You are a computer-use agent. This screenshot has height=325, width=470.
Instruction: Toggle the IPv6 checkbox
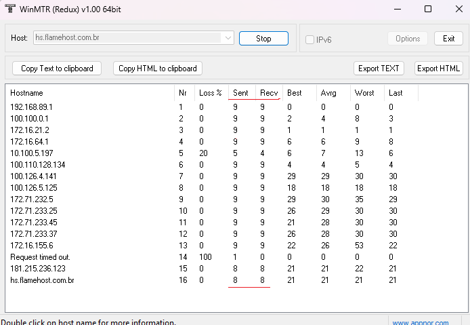309,39
